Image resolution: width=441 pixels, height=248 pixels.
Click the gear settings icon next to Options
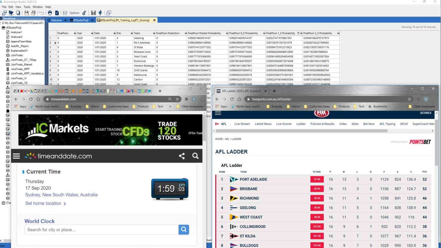84,13
